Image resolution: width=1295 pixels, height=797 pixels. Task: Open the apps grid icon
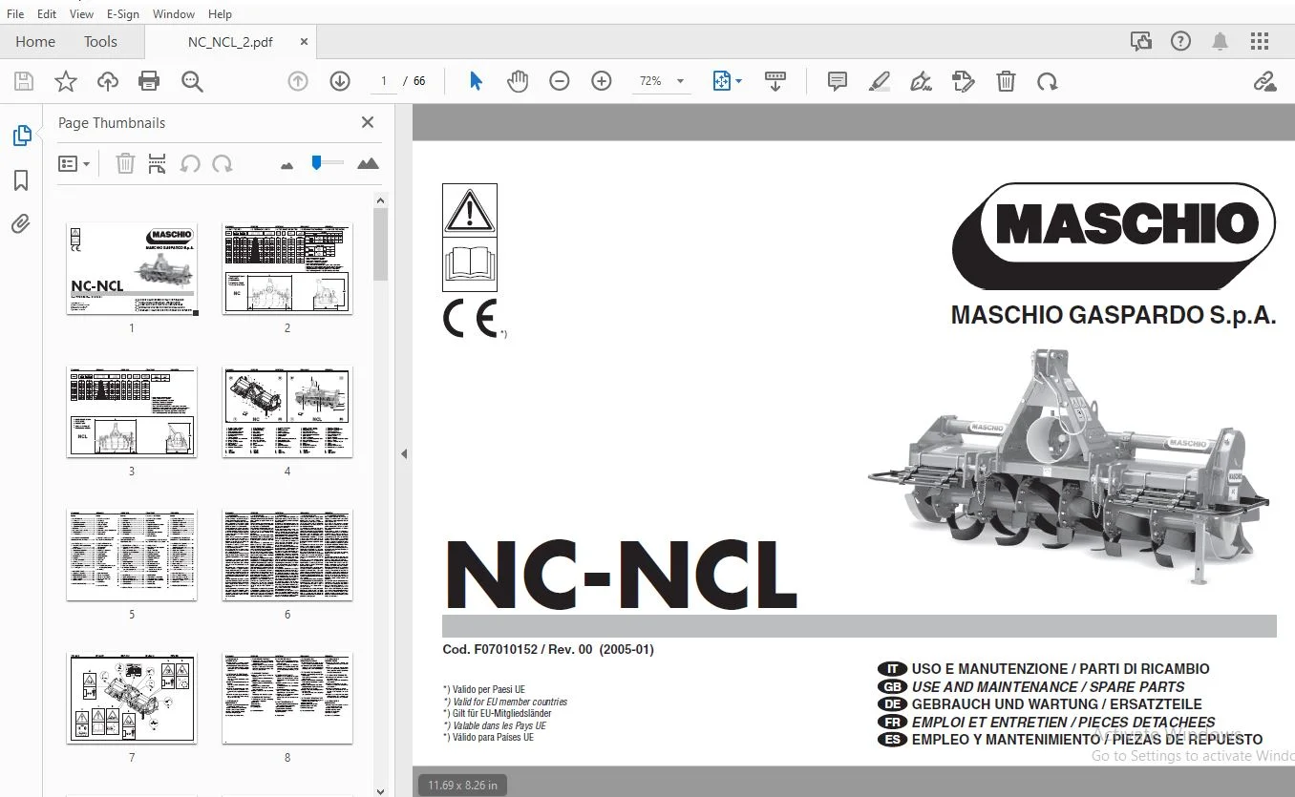[x=1260, y=42]
